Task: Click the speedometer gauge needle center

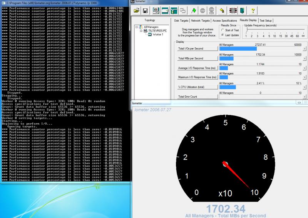Action: pos(225,164)
